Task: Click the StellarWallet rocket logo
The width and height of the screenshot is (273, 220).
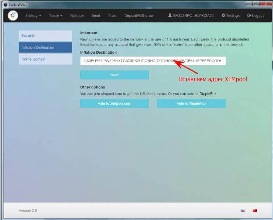Action: (13, 15)
